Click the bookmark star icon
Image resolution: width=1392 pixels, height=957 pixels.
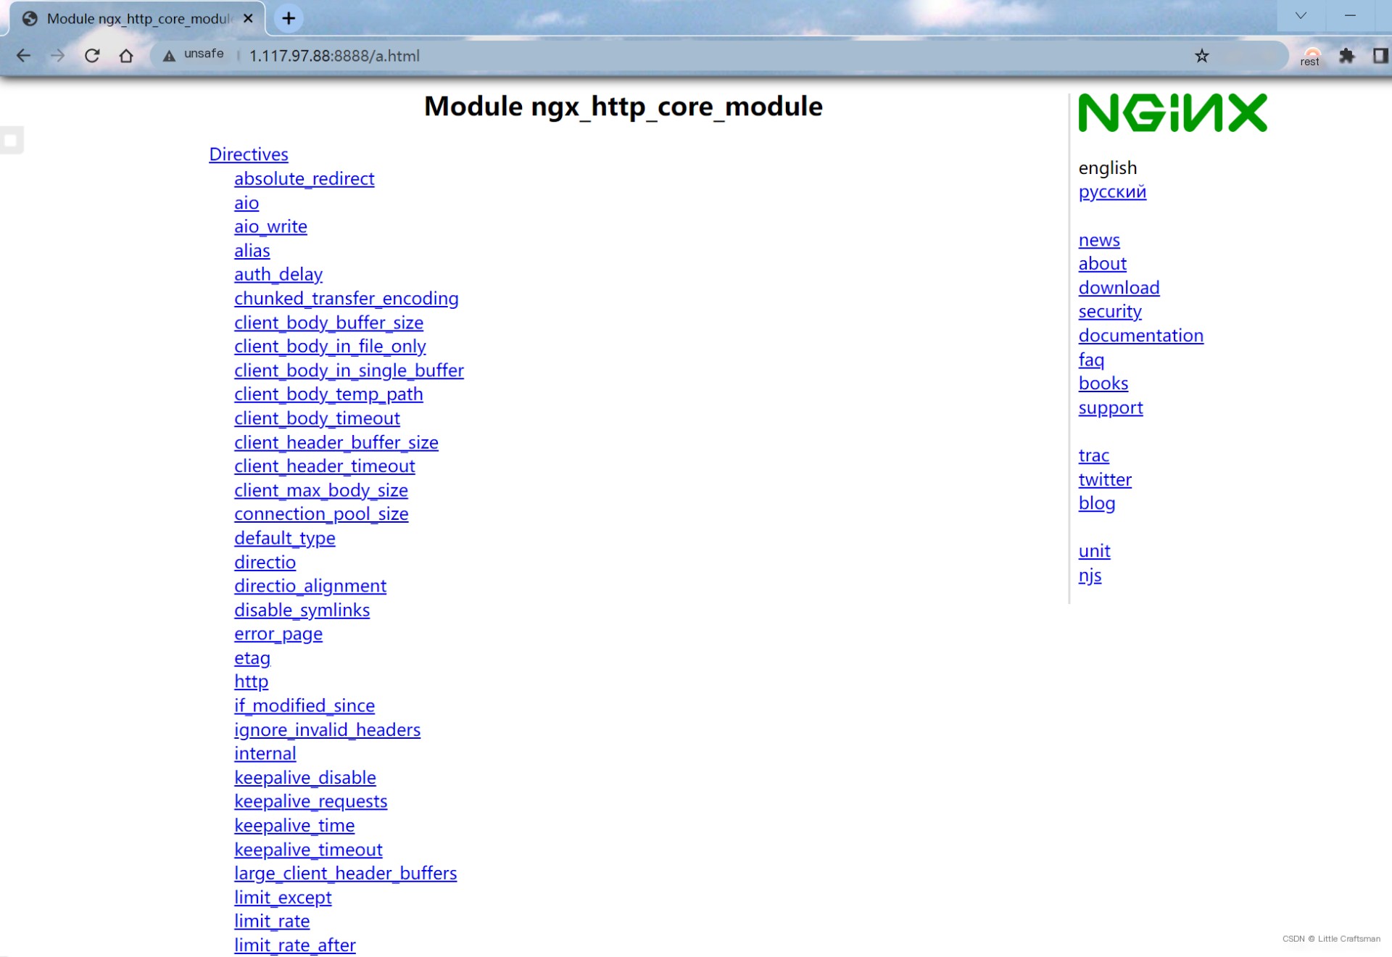pyautogui.click(x=1201, y=56)
